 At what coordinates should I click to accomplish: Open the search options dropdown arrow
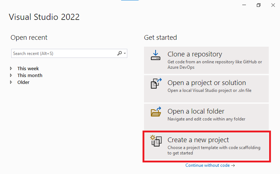(x=125, y=53)
